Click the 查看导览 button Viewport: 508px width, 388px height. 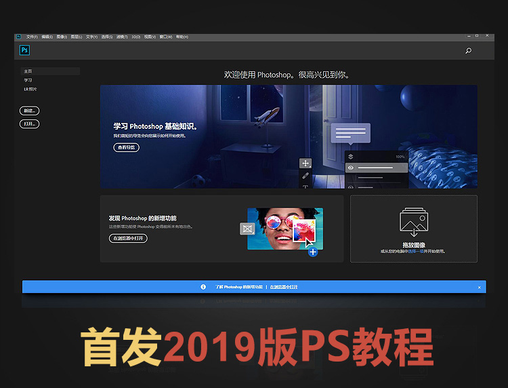click(x=127, y=148)
